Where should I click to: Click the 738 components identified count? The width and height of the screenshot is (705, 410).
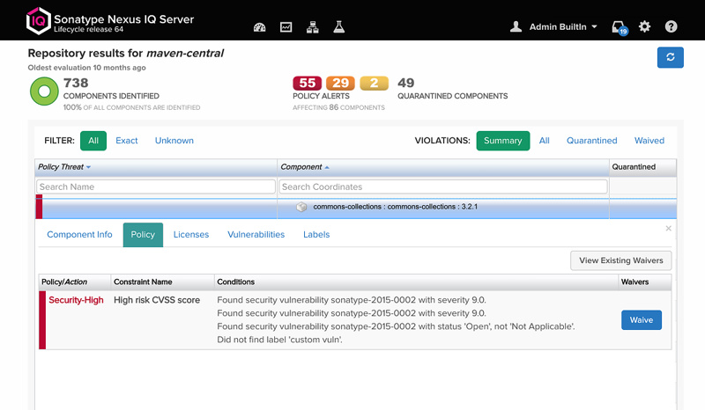pos(76,83)
